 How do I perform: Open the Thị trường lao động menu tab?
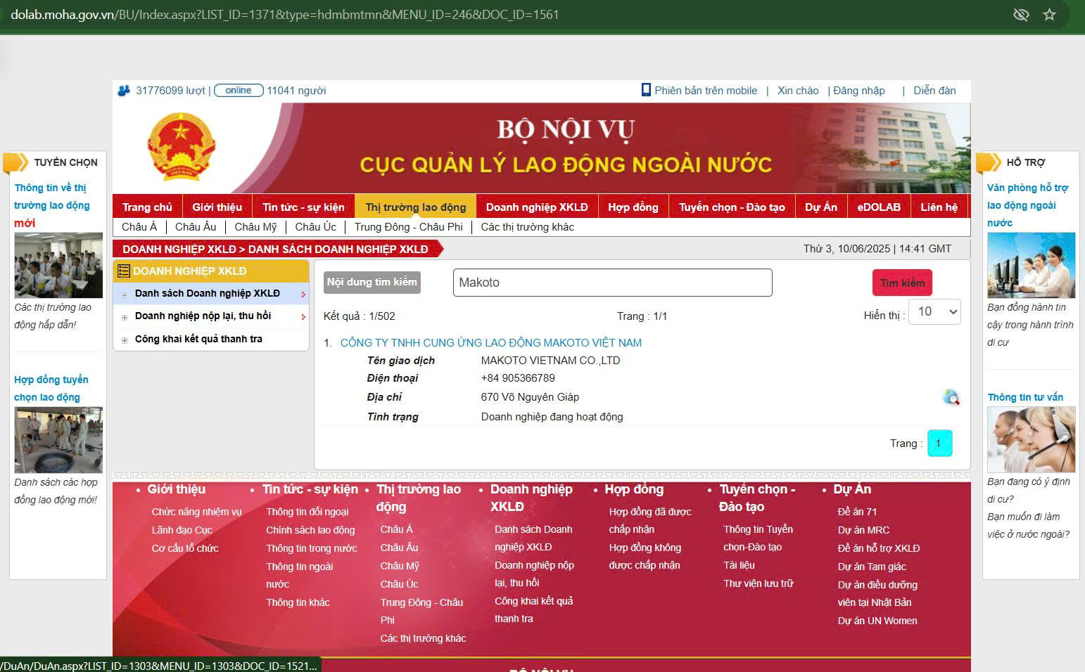415,207
